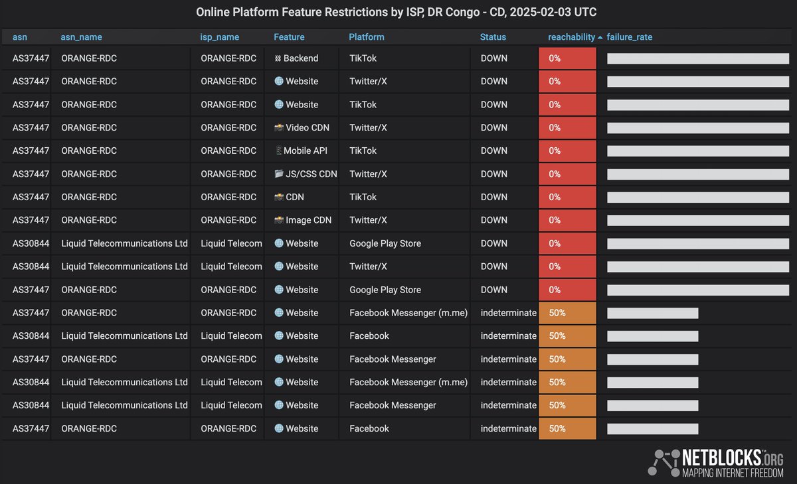
Task: Sort by the Status column header
Action: pos(493,37)
